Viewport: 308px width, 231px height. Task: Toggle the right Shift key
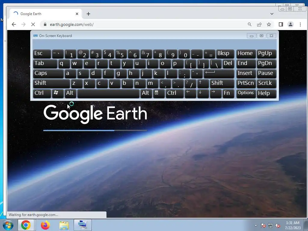pos(222,84)
